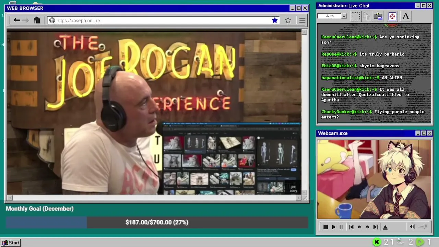
Task: Click message 'AN ALIEN' in chat
Action: click(x=392, y=78)
